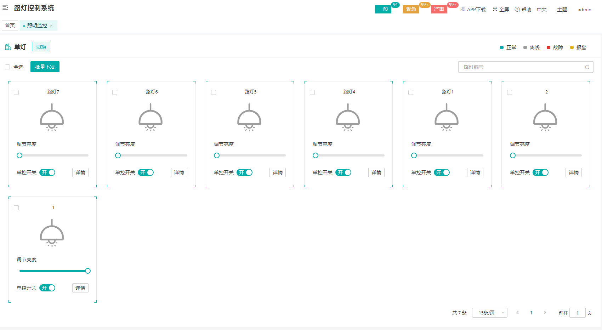
Task: Click yellow 报警 status legend dot
Action: tap(572, 47)
